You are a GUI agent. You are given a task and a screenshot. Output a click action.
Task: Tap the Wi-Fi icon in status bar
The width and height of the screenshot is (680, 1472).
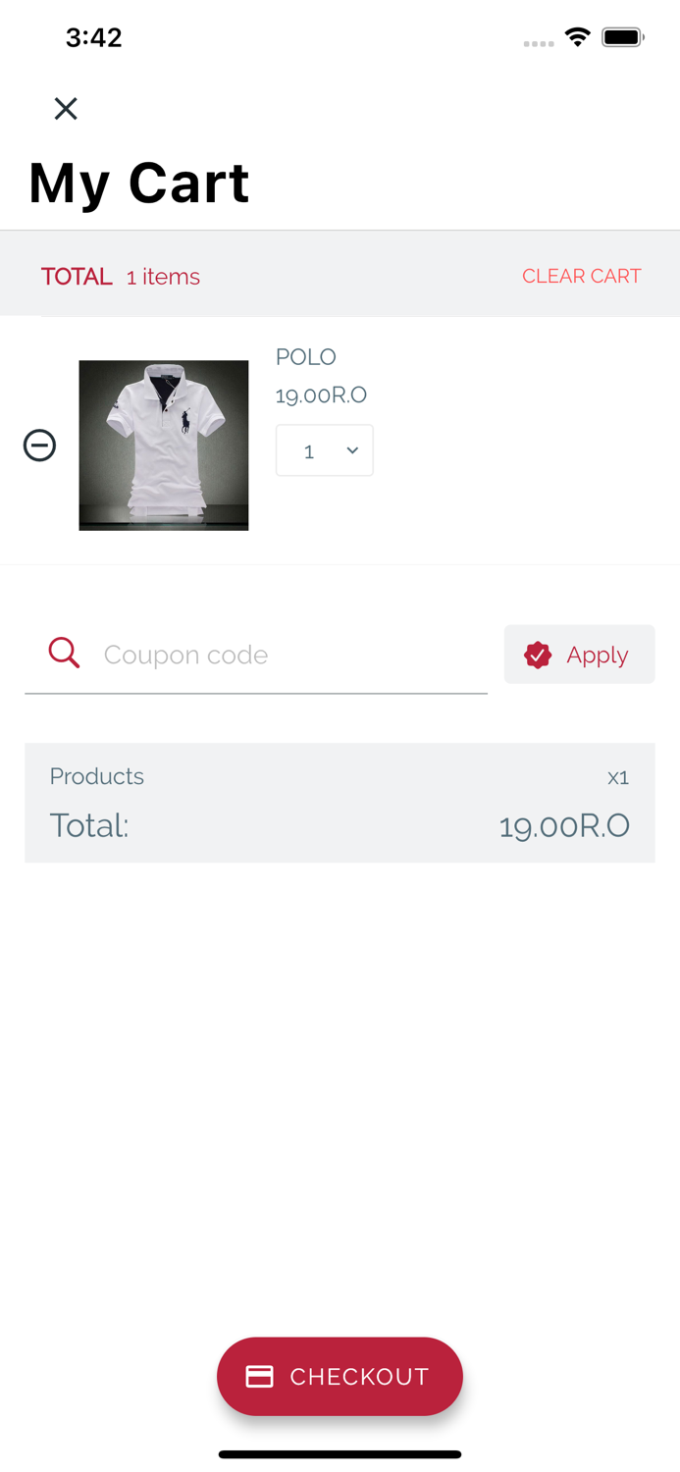point(577,35)
